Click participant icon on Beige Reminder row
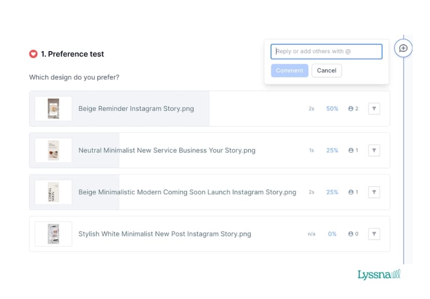 351,109
